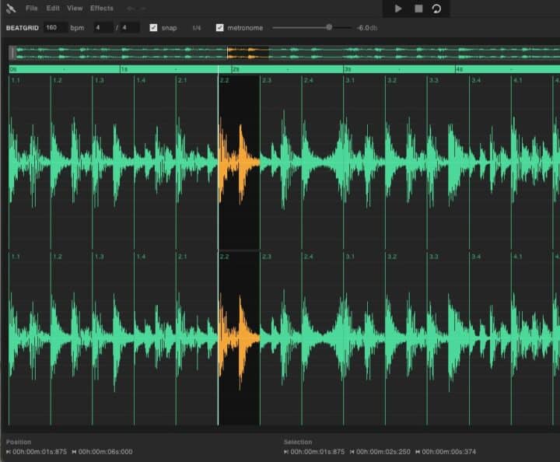Turn off the metronome checkbox
Viewport: 560px width, 462px height.
tap(219, 28)
